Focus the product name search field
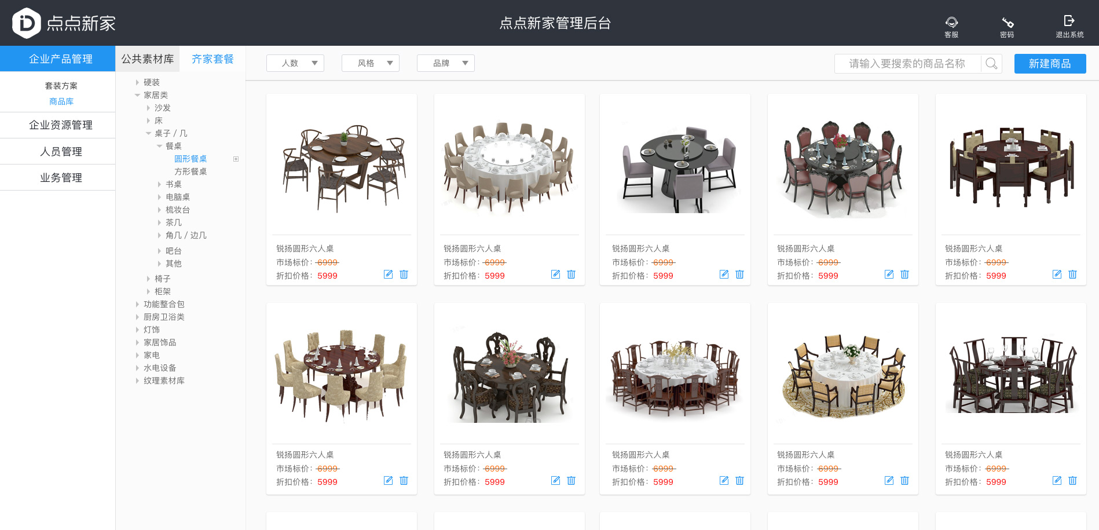The height and width of the screenshot is (530, 1099). pyautogui.click(x=907, y=64)
